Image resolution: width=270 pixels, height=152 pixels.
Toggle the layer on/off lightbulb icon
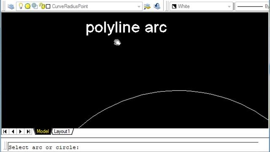21,6
